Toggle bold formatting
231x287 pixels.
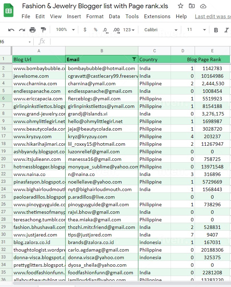pos(216,30)
